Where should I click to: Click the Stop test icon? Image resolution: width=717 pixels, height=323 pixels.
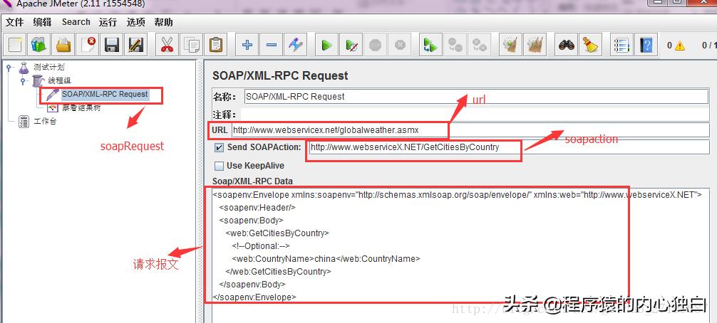(x=376, y=45)
